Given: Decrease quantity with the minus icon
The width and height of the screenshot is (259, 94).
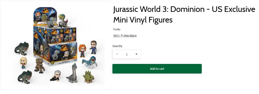Looking at the screenshot, I should [117, 54].
